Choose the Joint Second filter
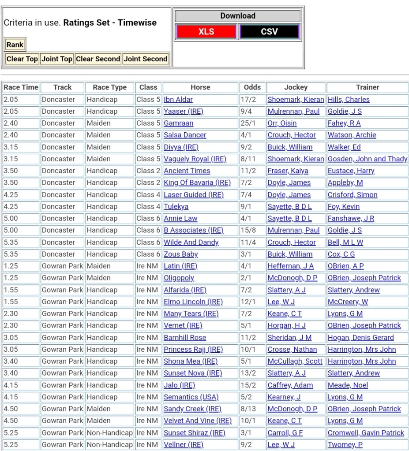The image size is (409, 451). [x=146, y=59]
